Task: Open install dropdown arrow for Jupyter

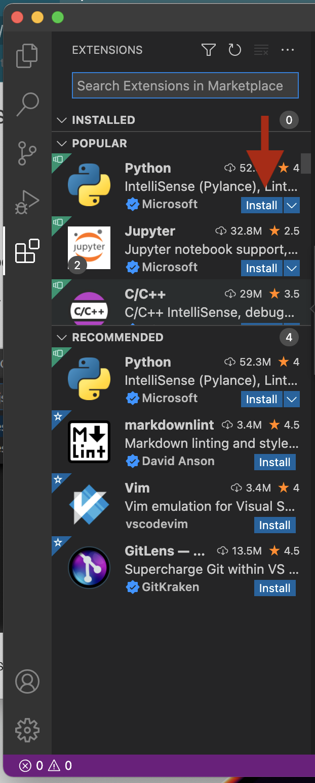Action: (292, 268)
